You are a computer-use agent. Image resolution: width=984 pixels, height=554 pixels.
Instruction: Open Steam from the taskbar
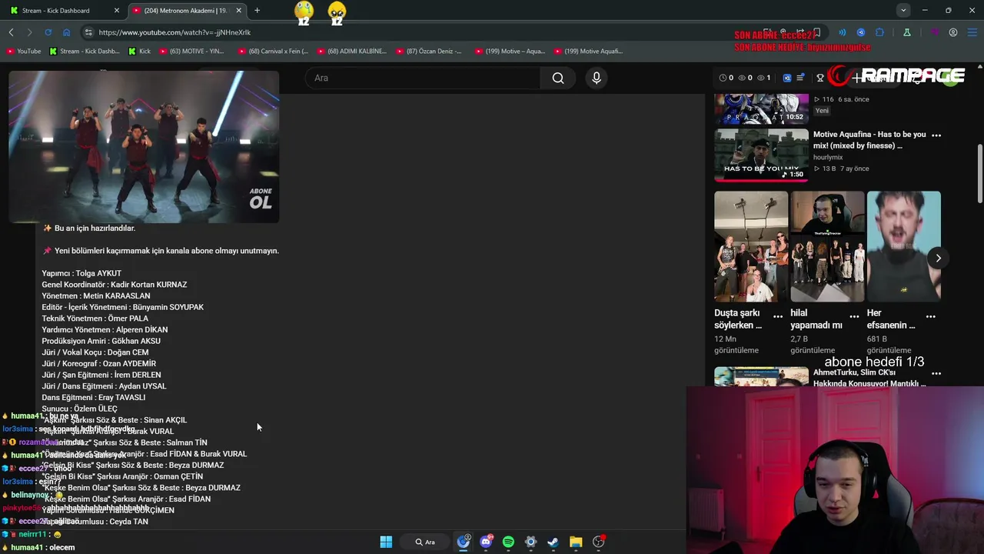click(553, 542)
